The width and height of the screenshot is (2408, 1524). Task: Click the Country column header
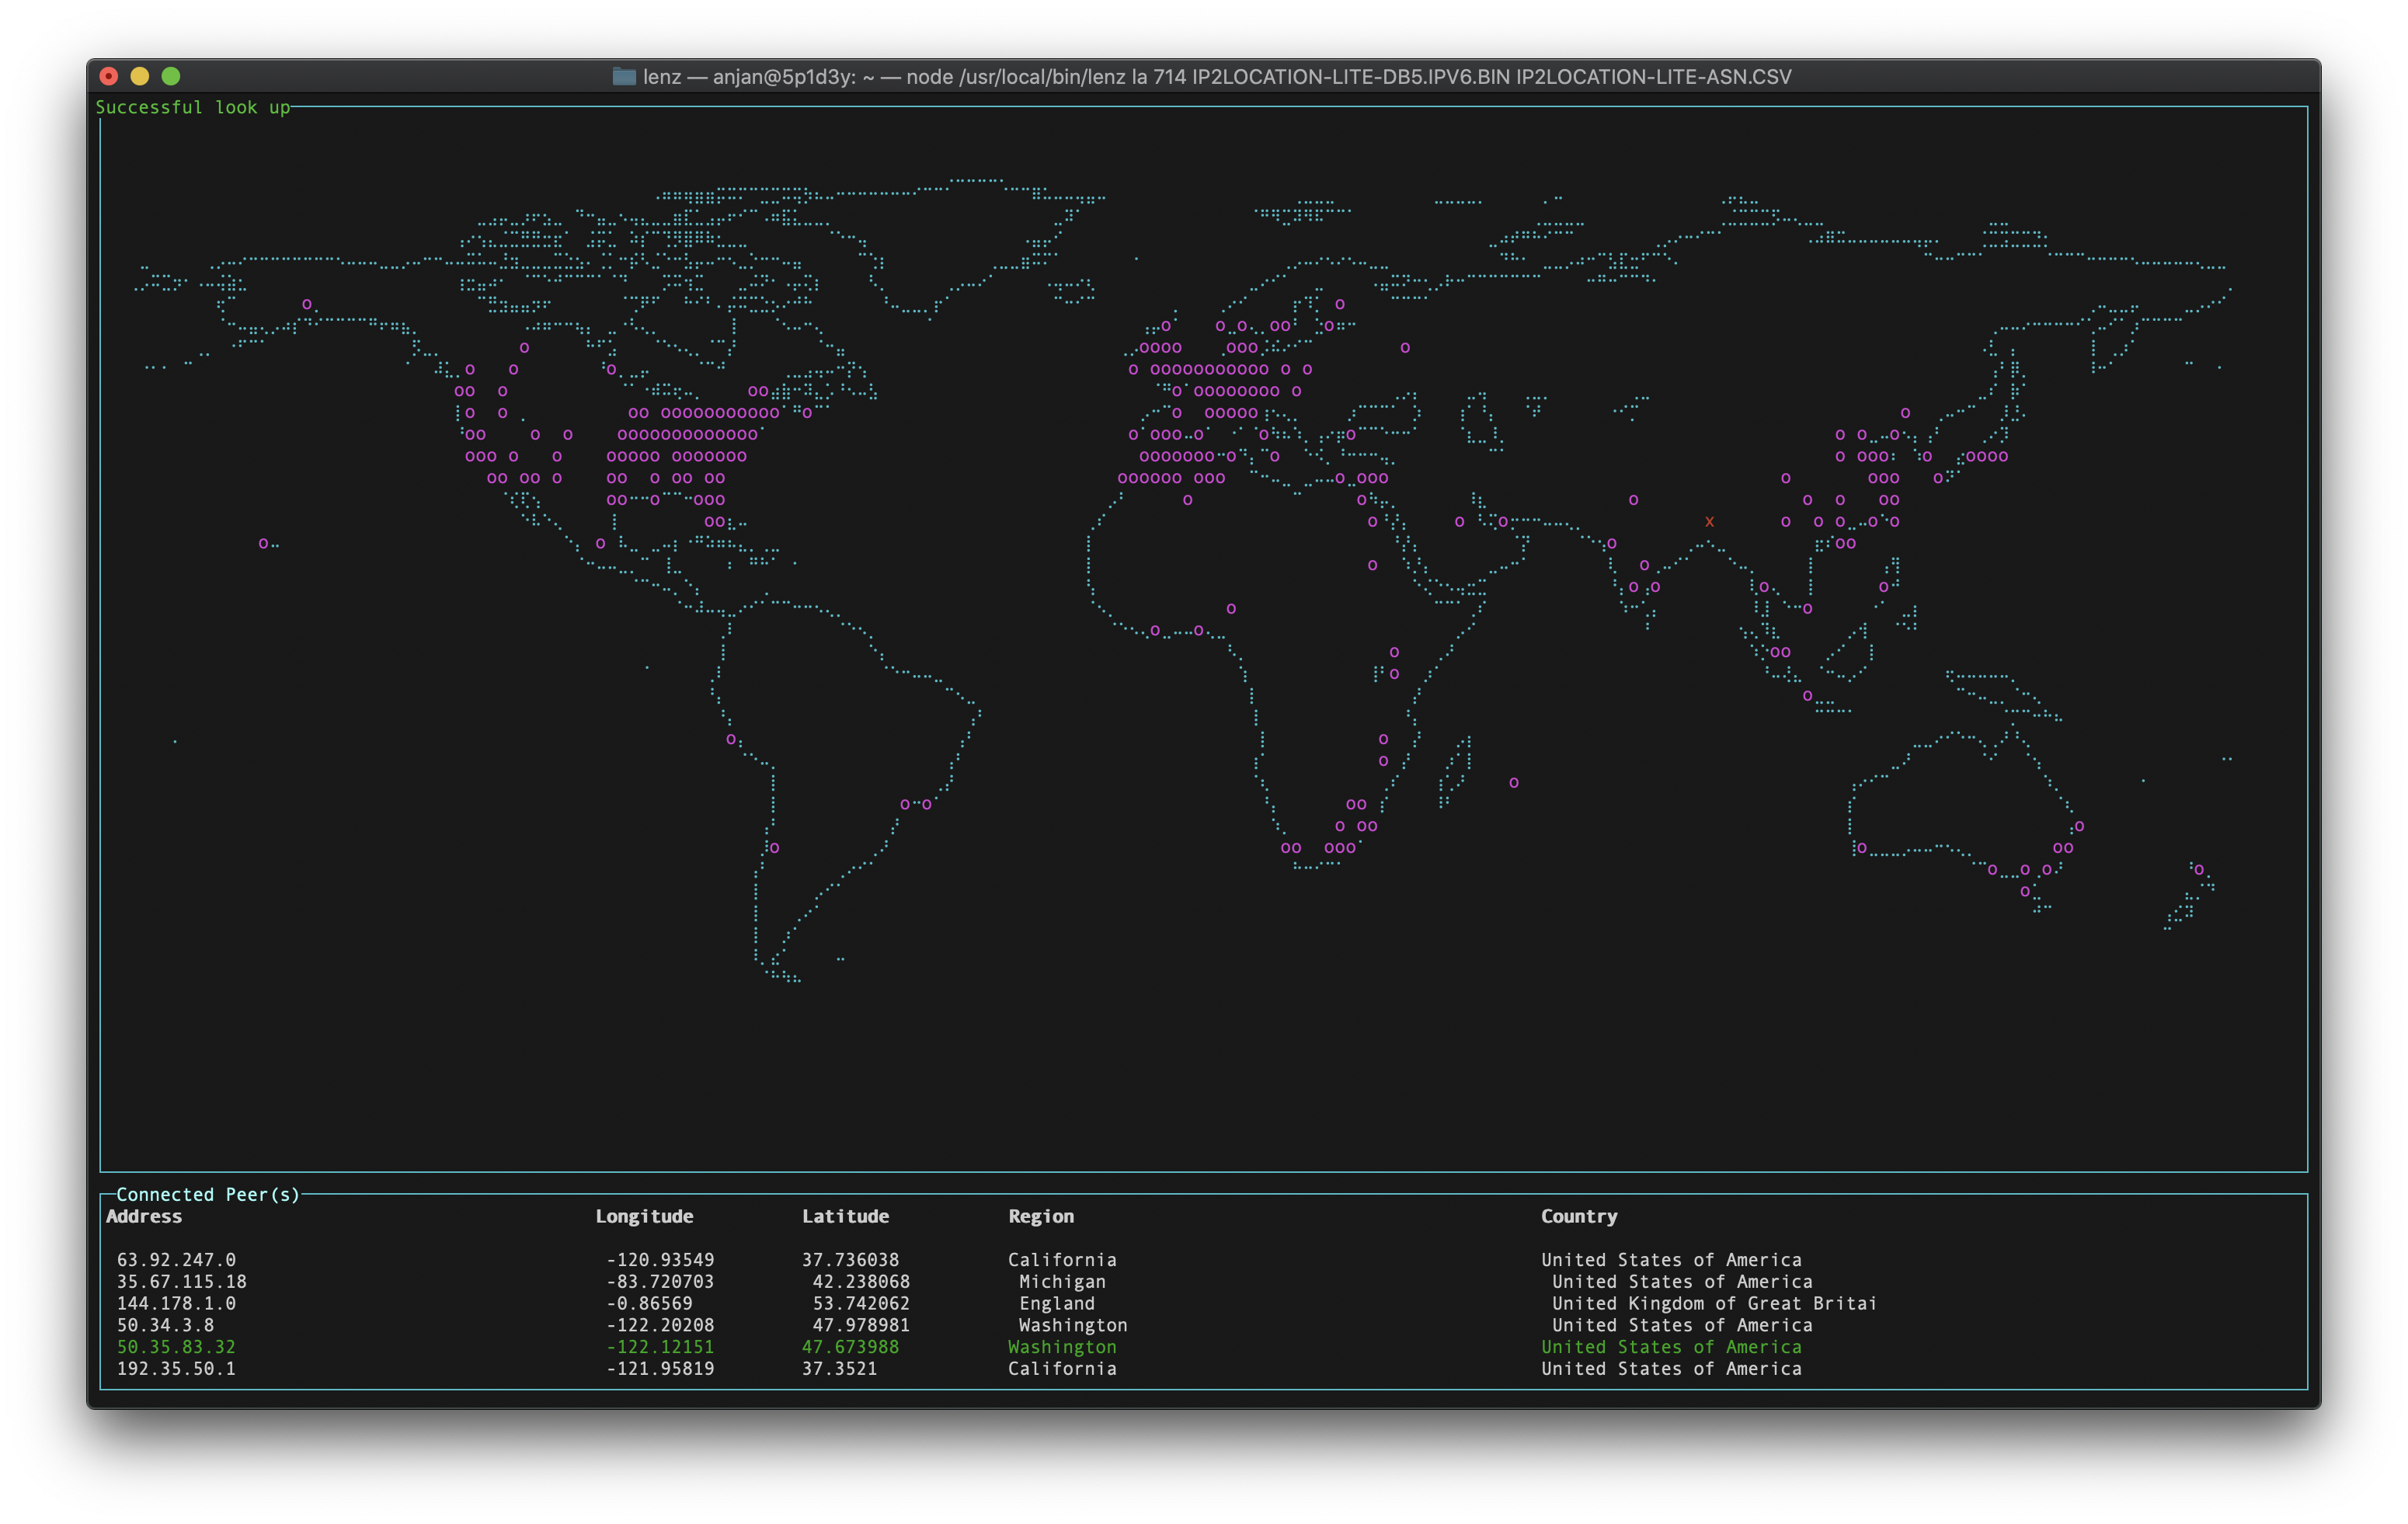[1578, 1217]
